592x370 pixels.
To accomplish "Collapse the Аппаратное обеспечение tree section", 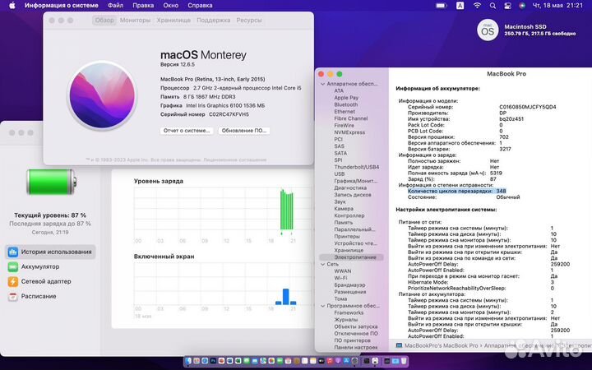I will (323, 84).
